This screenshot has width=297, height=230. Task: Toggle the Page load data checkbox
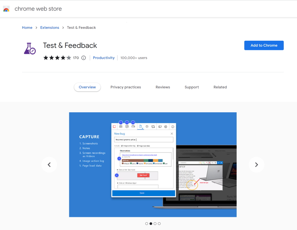[x=138, y=146]
